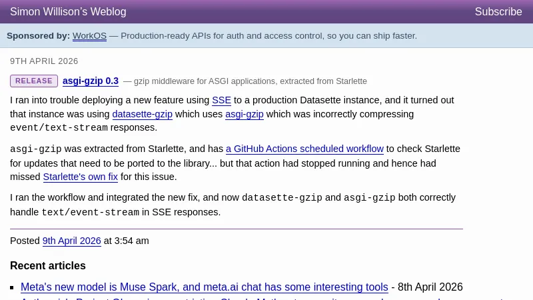
Task: Open the asgi-gzip 0.3 title link
Action: click(91, 81)
